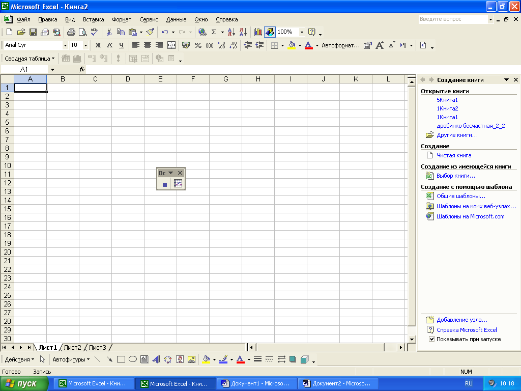
Task: Save the workbook with the diskette icon
Action: (33, 32)
